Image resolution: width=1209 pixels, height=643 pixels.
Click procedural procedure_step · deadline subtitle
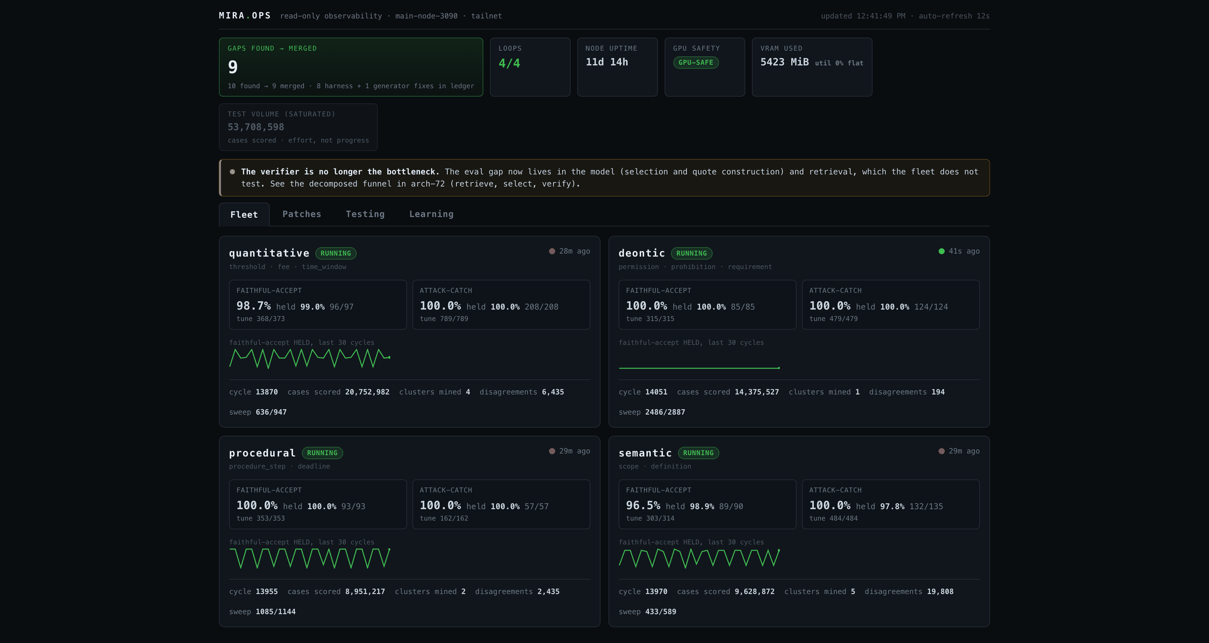280,466
